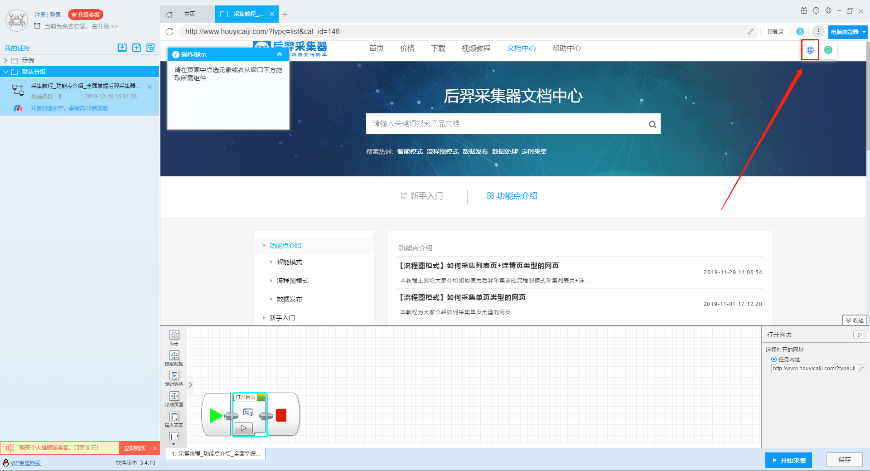Select the 滚动页面 component icon

pyautogui.click(x=174, y=396)
